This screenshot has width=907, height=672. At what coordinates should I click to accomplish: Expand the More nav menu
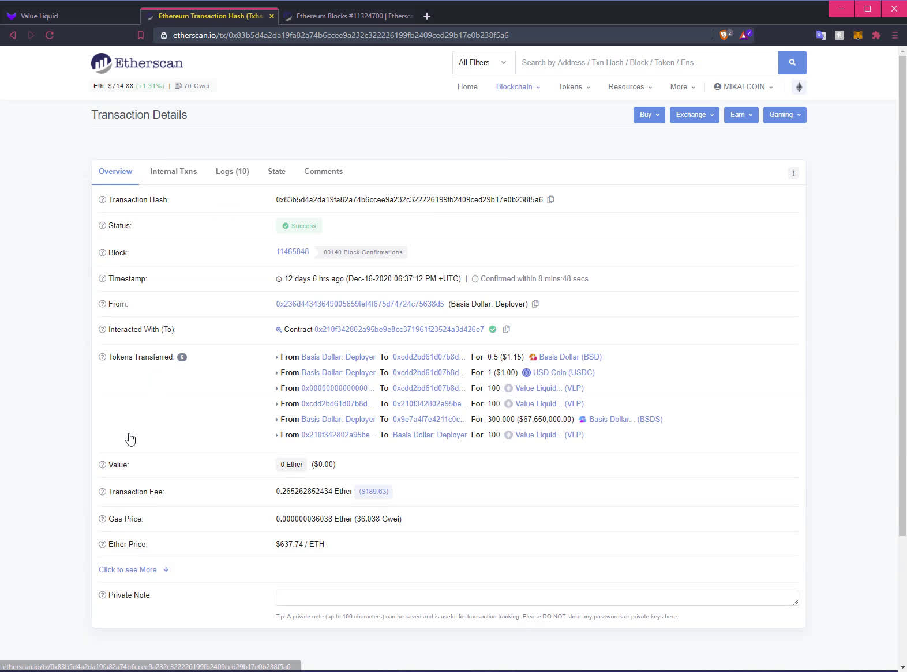(x=683, y=86)
